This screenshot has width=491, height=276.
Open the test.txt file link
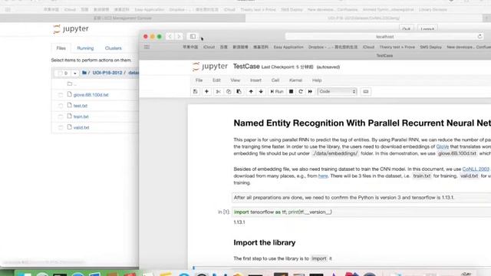pyautogui.click(x=80, y=106)
